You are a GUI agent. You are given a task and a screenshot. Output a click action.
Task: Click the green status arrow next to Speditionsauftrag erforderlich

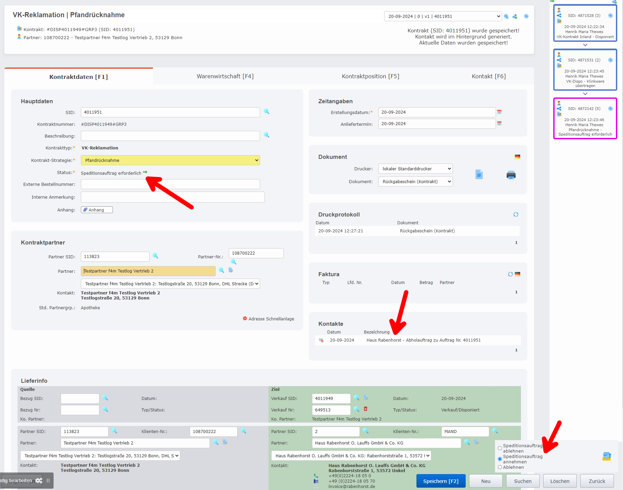tap(145, 172)
